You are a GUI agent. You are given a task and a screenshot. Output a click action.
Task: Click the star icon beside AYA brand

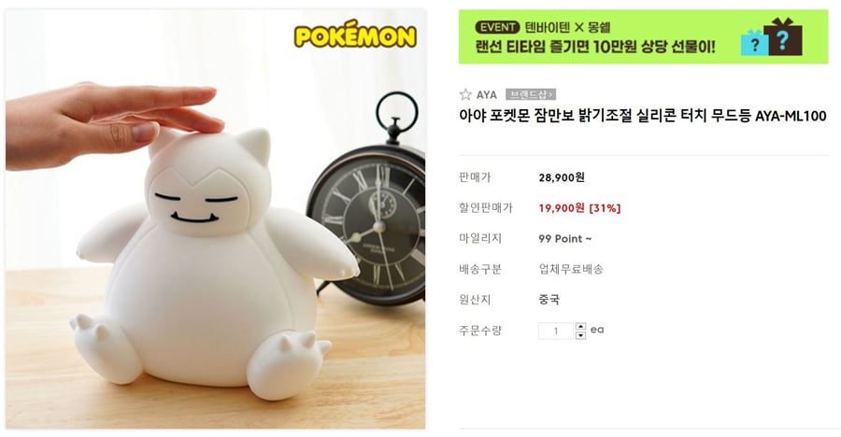(x=465, y=95)
